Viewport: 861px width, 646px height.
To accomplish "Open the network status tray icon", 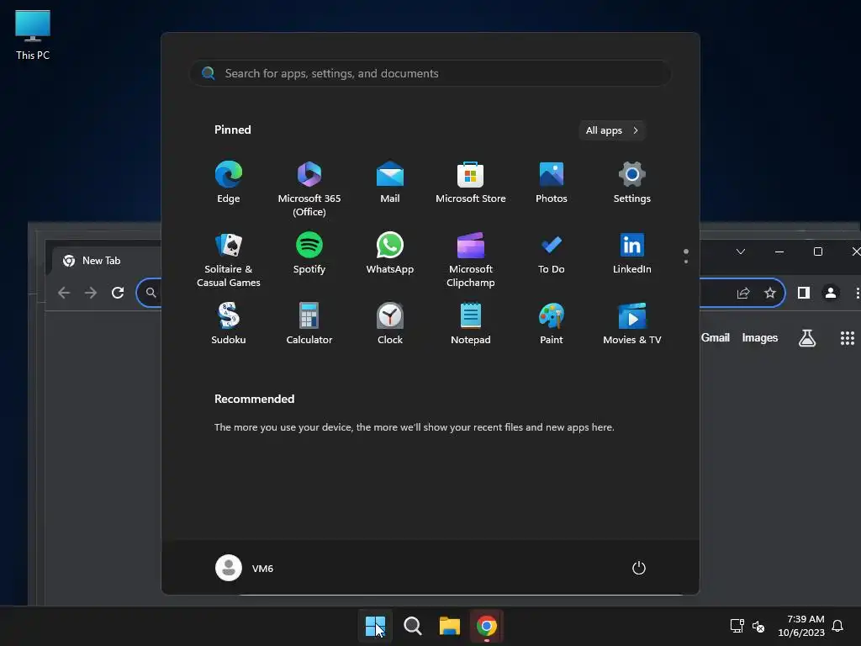I will [737, 626].
